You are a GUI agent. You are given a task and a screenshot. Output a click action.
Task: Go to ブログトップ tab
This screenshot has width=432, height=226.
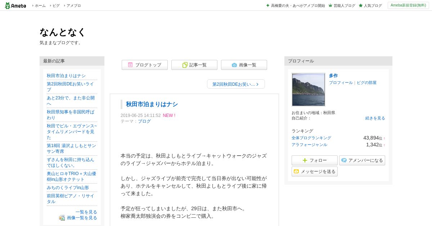click(145, 65)
